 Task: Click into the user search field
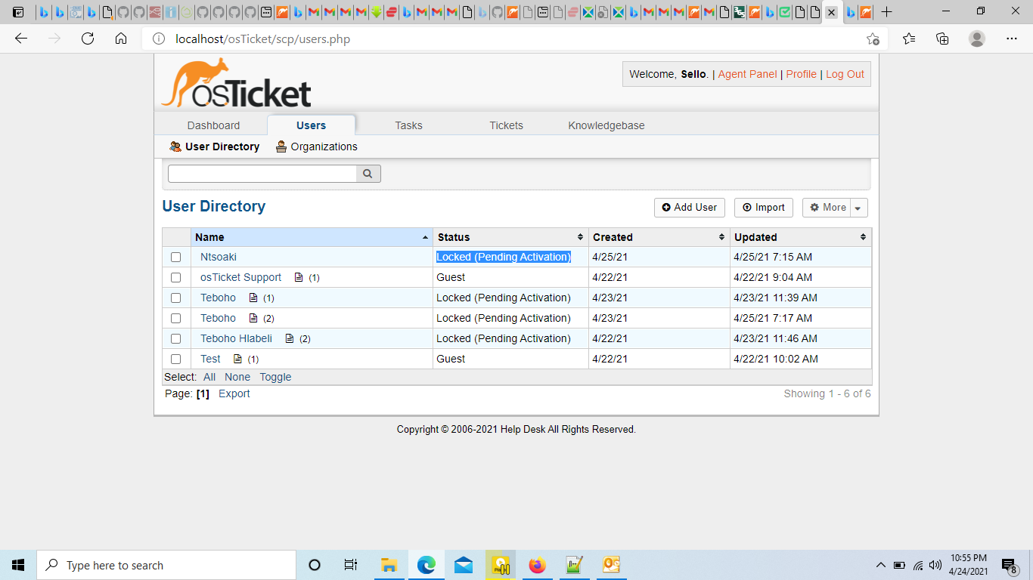coord(262,174)
